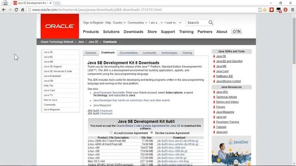
Task: Expand the Communities dropdown
Action: [x=137, y=23]
